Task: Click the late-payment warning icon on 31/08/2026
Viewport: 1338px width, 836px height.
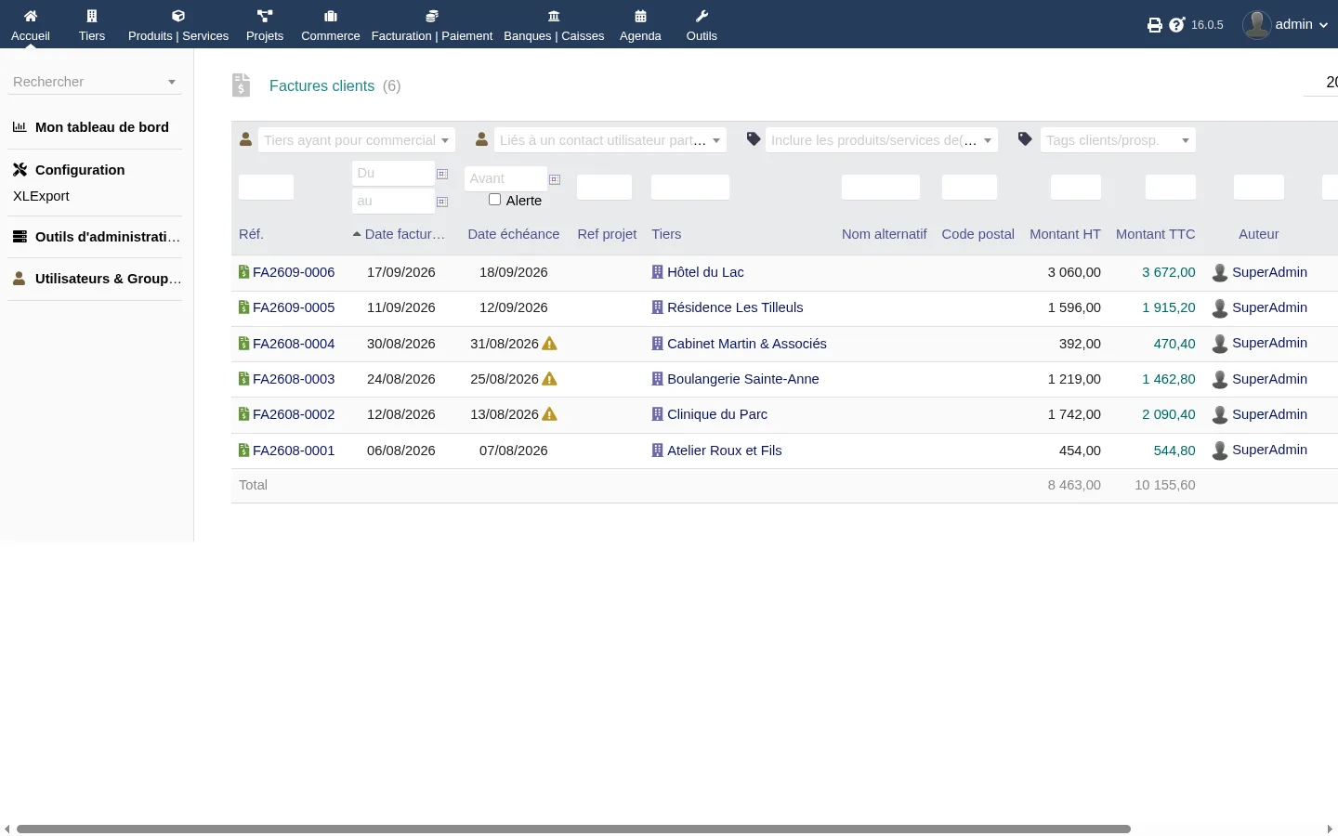Action: coord(550,344)
